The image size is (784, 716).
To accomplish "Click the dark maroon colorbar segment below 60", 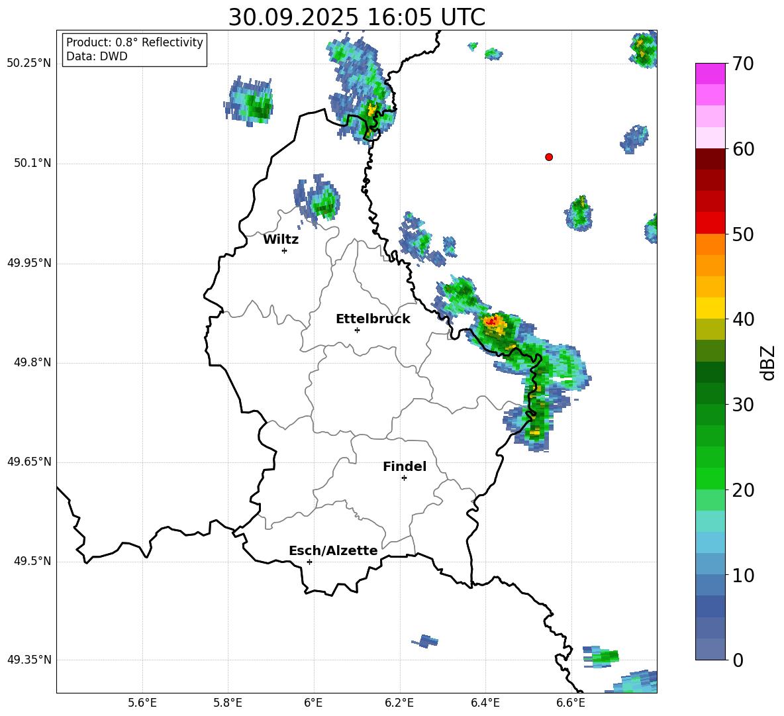I will pyautogui.click(x=710, y=158).
